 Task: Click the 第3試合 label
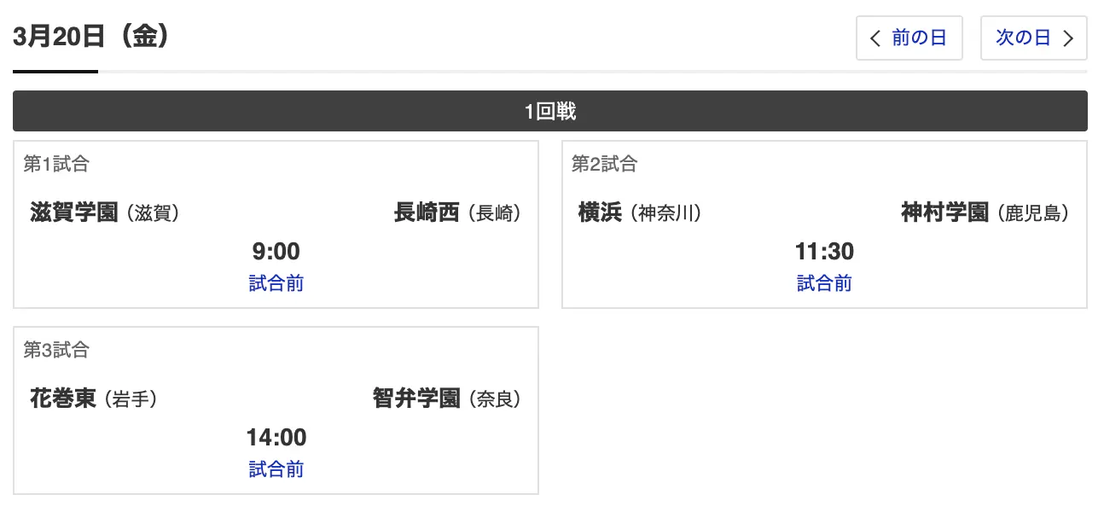coord(55,350)
